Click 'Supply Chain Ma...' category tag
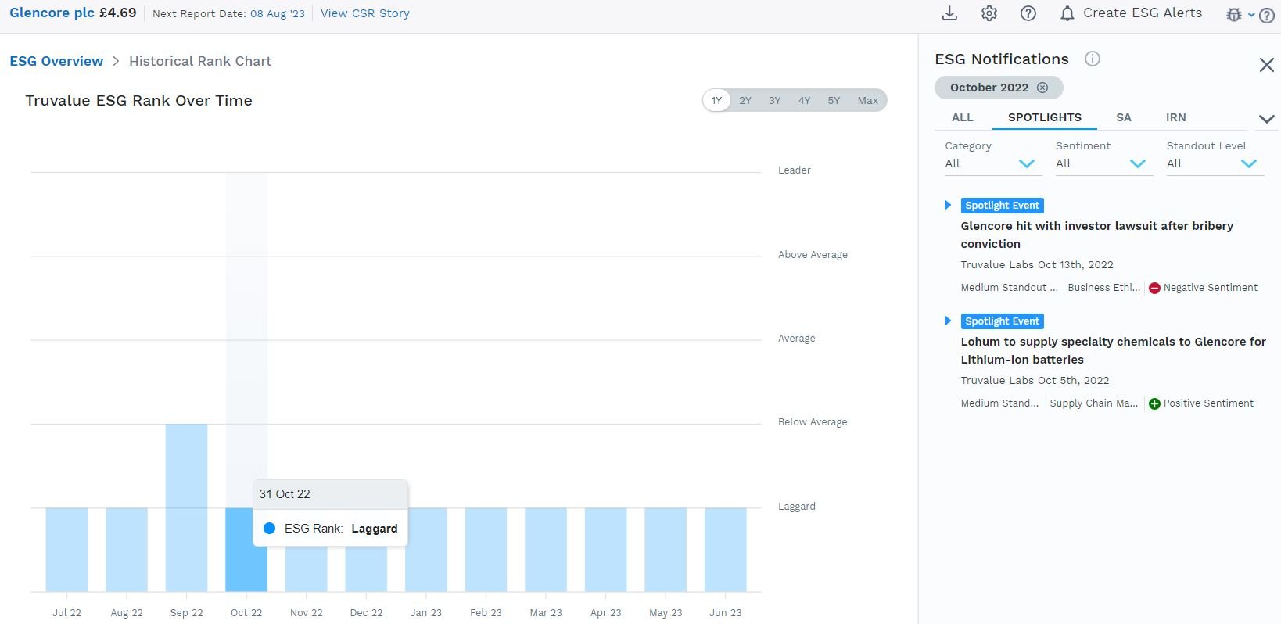Screen dimensions: 1281x624 1094,403
